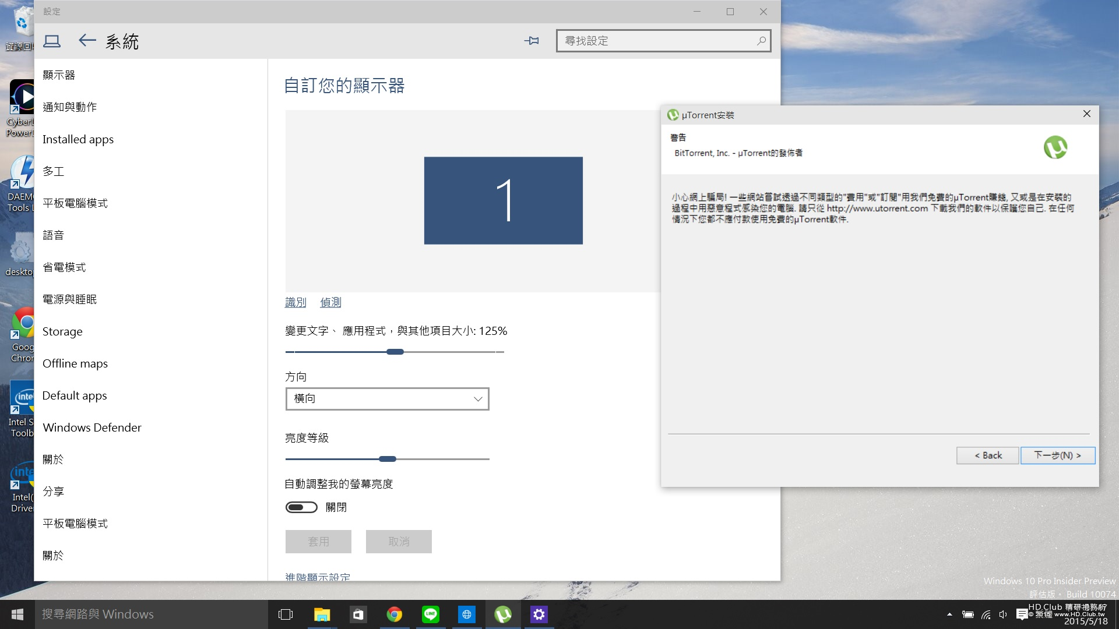1119x629 pixels.
Task: Toggle auto-adjust screen brightness switch
Action: tap(301, 507)
